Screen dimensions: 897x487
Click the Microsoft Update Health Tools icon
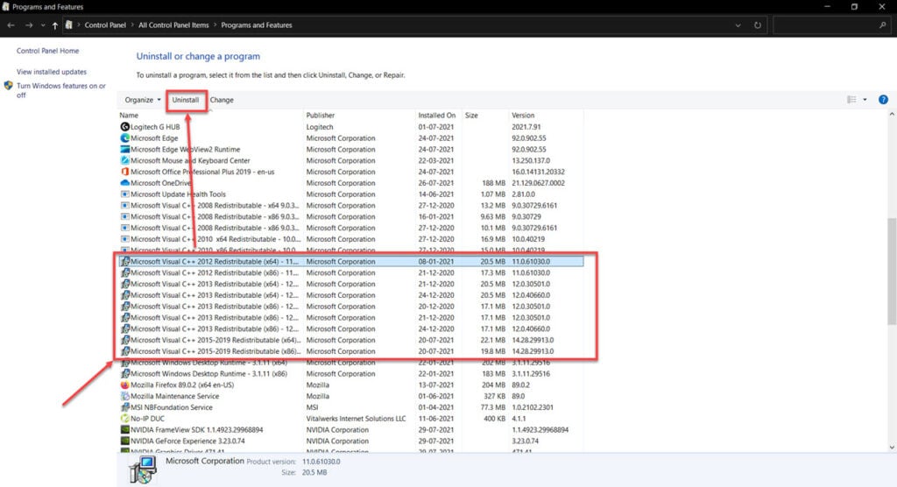coord(124,194)
